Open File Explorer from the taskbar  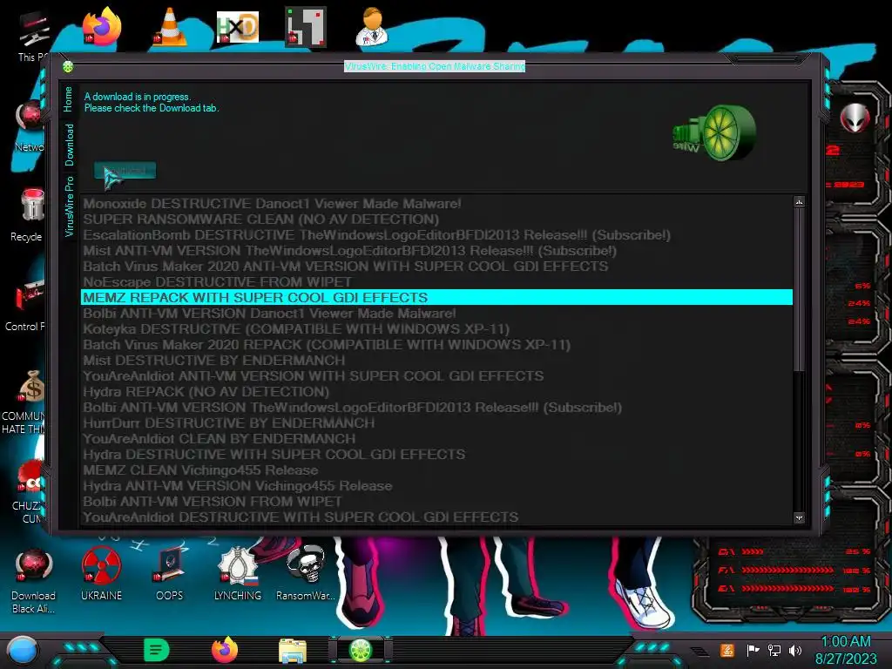tap(293, 651)
